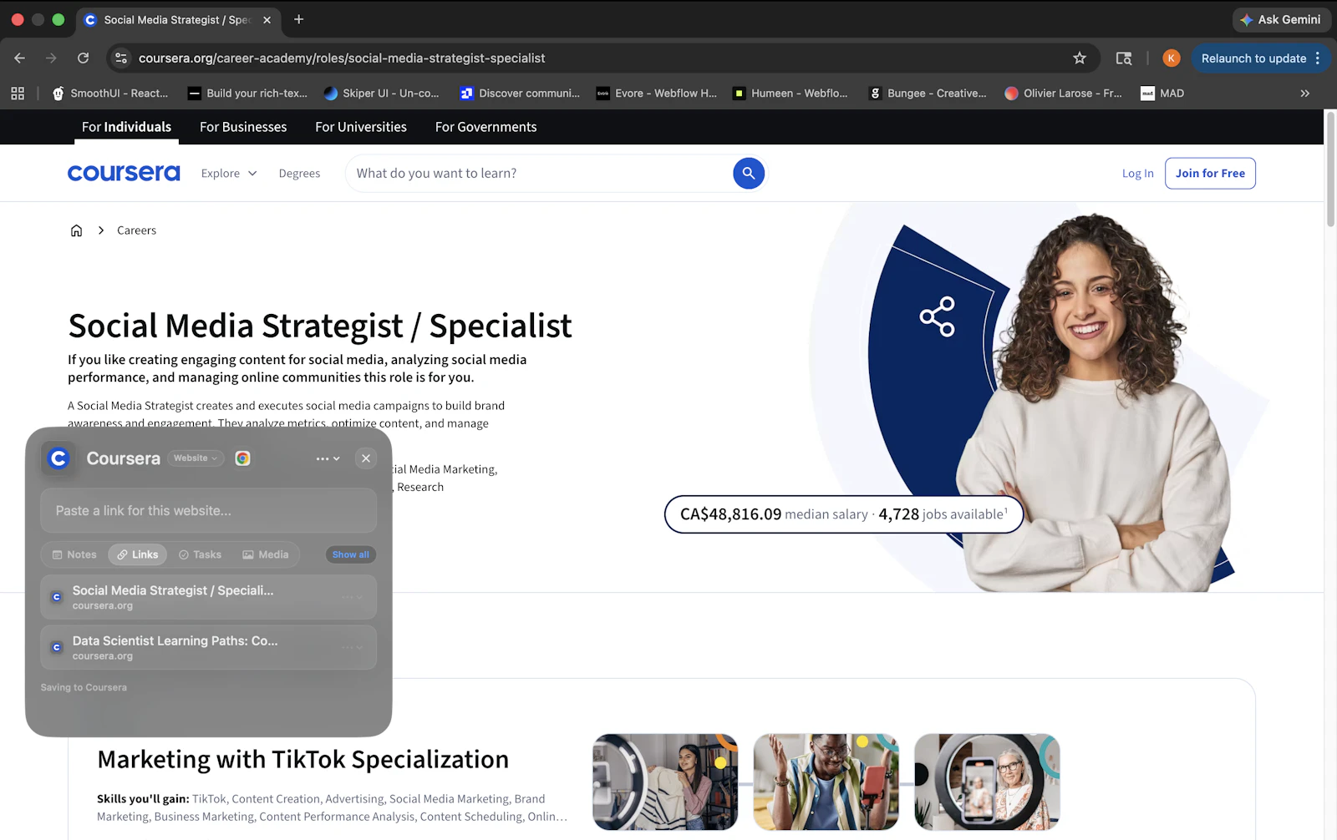Focus the 'What do you want to learn?' search field
The height and width of the screenshot is (840, 1337).
540,174
